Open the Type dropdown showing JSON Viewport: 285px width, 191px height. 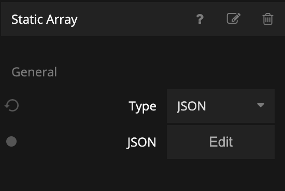tap(221, 106)
